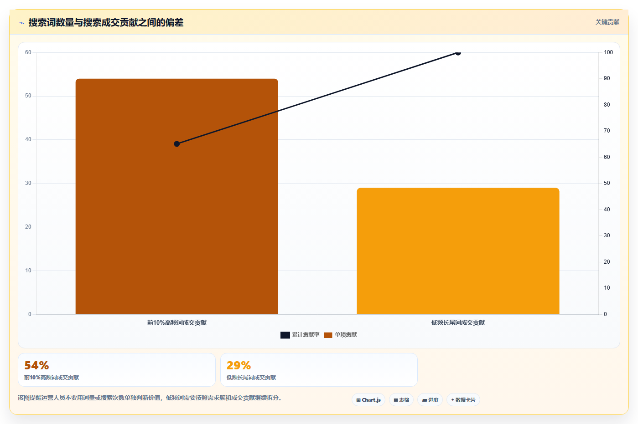Image resolution: width=638 pixels, height=424 pixels.
Task: Select the Chart.js tag chip
Action: [x=368, y=400]
